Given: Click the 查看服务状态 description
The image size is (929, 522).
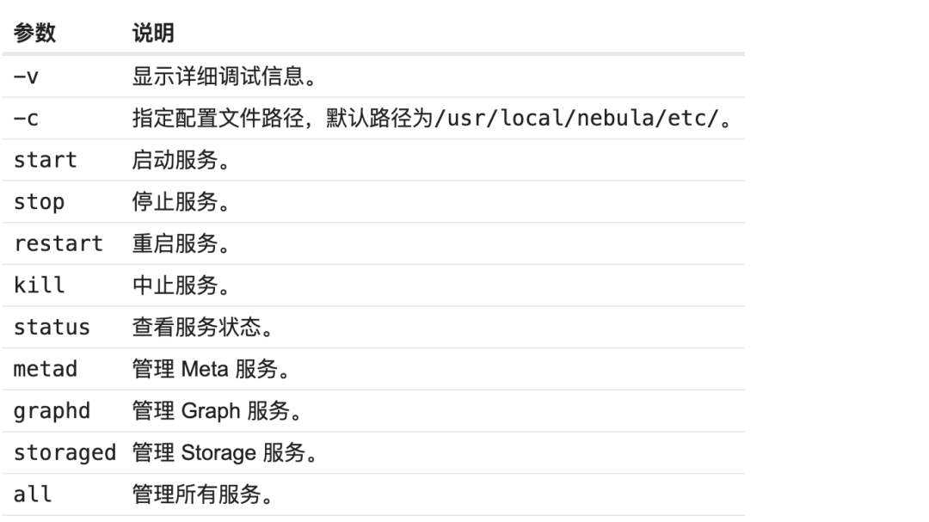Looking at the screenshot, I should point(200,328).
